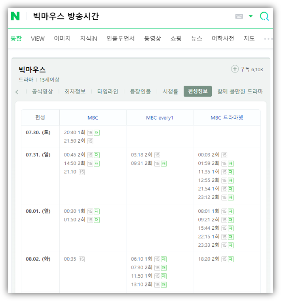Image resolution: width=281 pixels, height=301 pixels.
Task: Click the 재 rerun badge beside 09:31 2회
Action: coord(164,164)
